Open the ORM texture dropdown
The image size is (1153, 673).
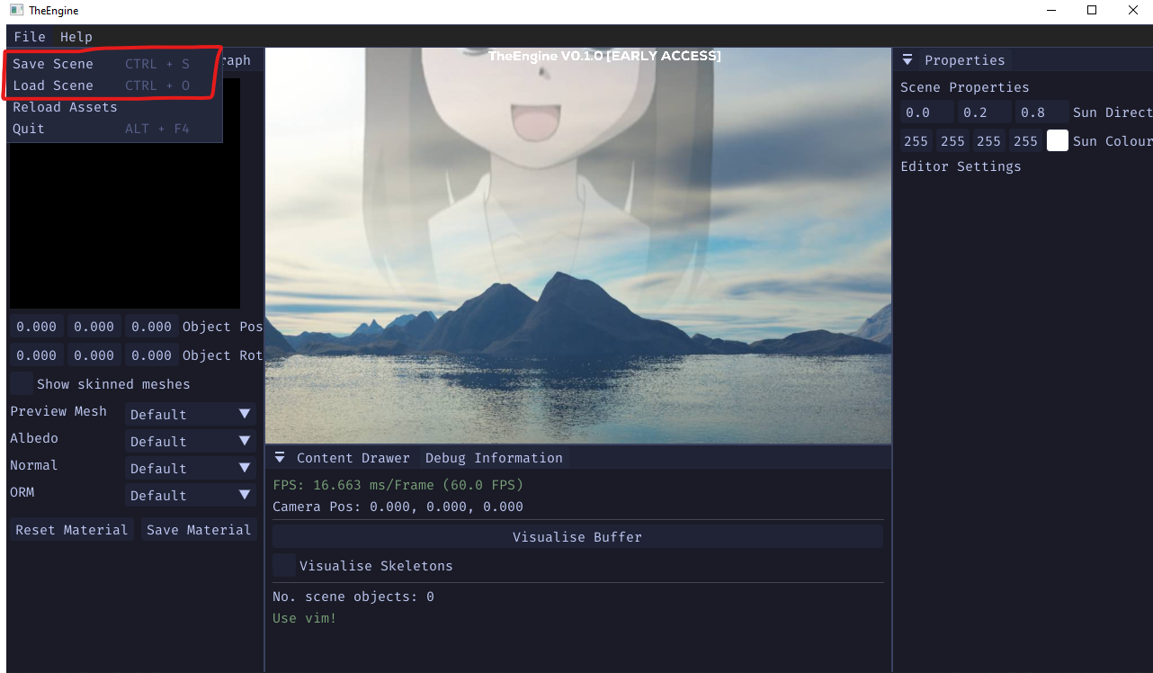(x=191, y=495)
